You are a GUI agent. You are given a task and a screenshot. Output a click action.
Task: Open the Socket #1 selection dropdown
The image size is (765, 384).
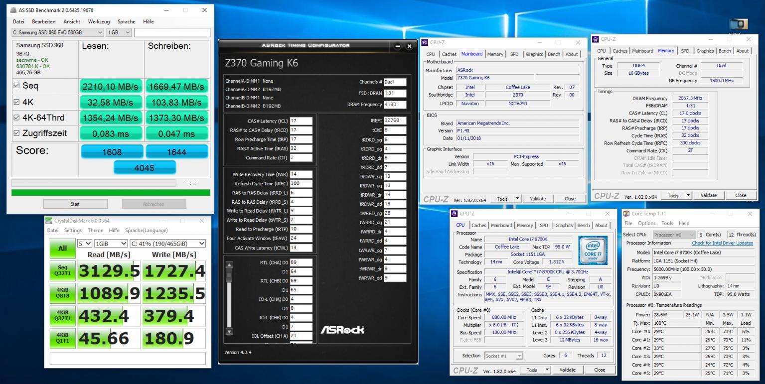pos(504,356)
